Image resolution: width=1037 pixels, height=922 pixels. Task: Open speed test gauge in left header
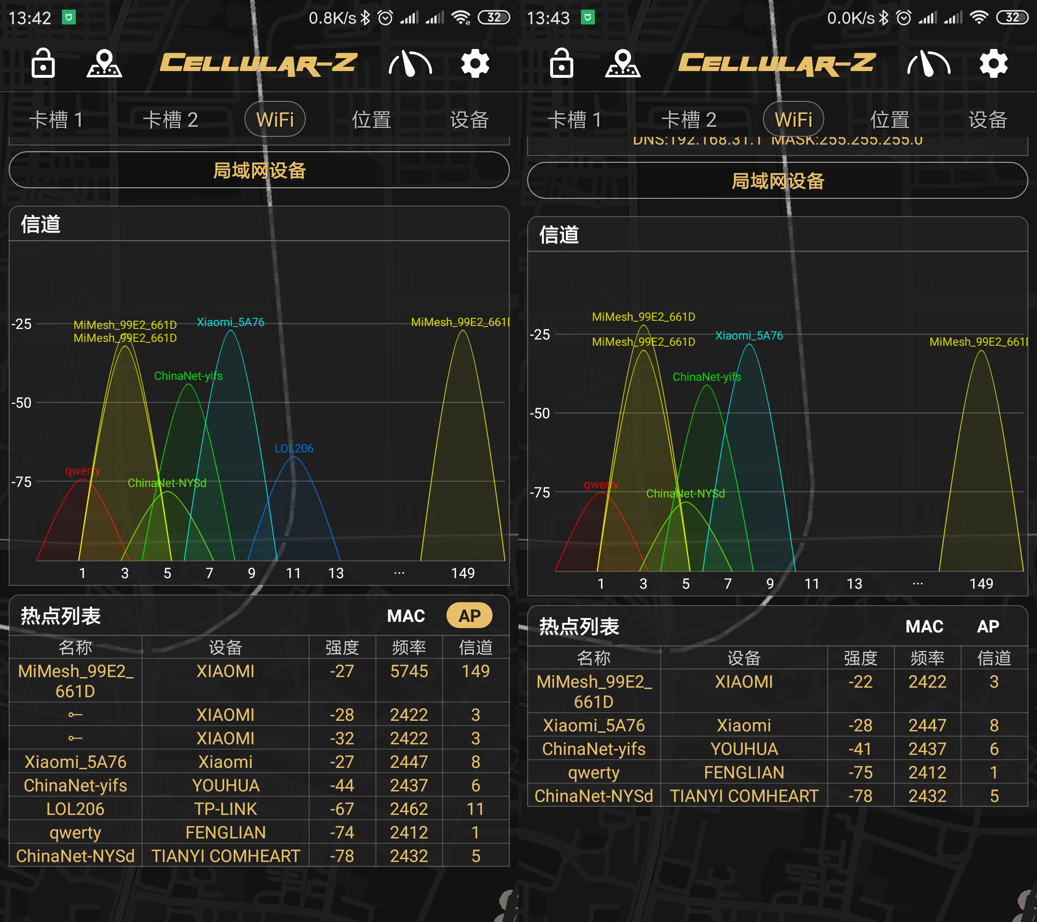tap(410, 64)
